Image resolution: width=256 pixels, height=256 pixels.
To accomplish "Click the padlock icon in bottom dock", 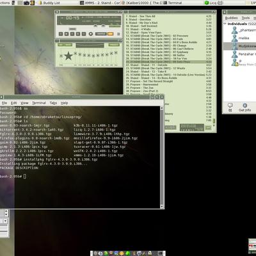I will tap(150, 253).
